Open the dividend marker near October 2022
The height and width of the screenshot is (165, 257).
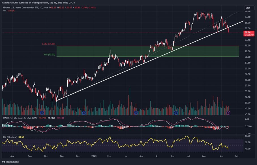[x=42, y=113]
